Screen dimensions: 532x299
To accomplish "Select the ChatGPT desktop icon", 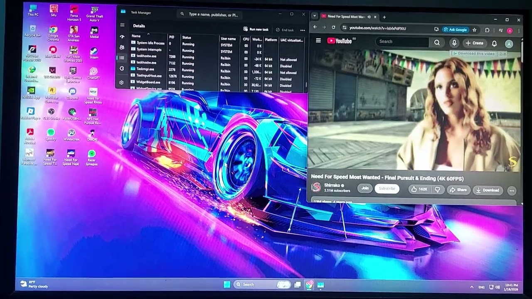I will (94, 74).
